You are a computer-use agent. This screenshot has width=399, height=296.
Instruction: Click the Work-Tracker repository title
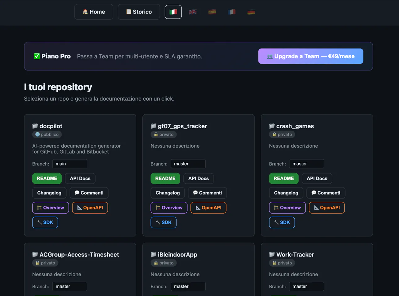(292, 255)
